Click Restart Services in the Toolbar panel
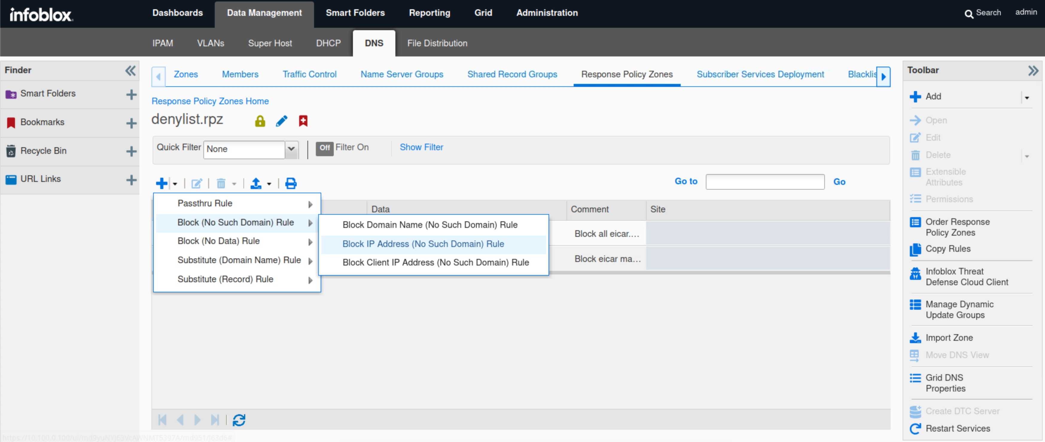 957,428
